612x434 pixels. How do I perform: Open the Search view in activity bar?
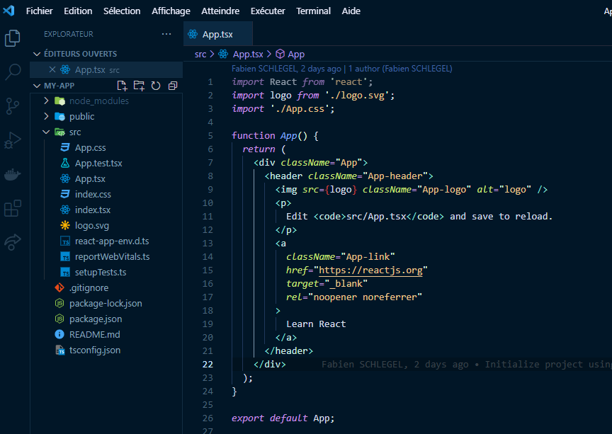pyautogui.click(x=13, y=72)
